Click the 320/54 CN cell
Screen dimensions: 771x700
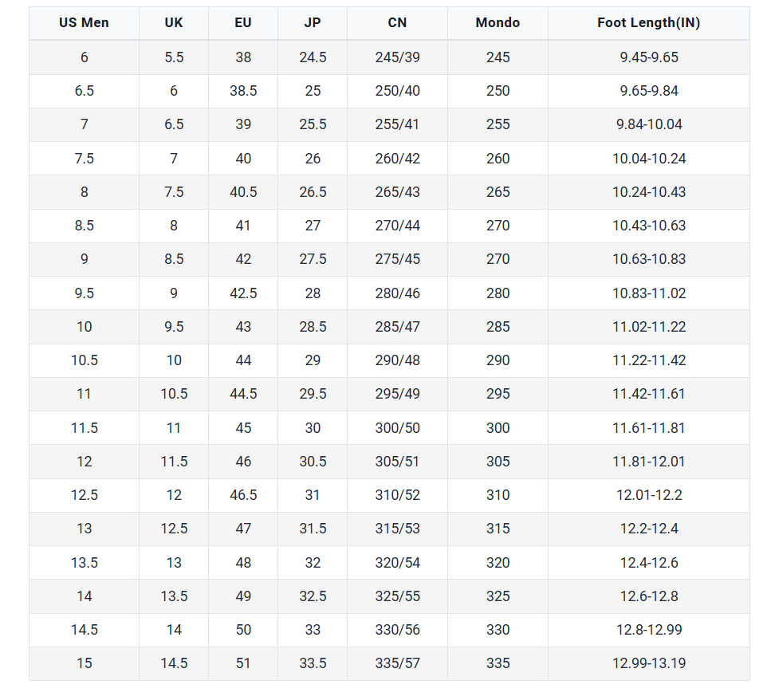pos(397,563)
